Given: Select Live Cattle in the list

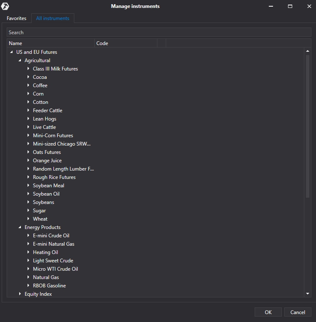Looking at the screenshot, I should tap(44, 127).
